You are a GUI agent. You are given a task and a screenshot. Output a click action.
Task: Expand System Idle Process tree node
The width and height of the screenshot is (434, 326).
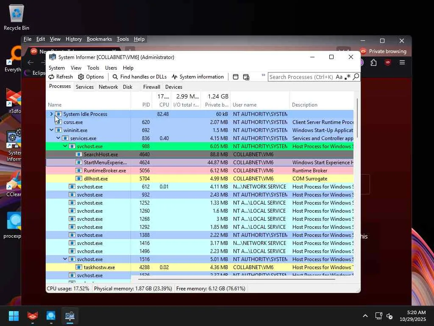coord(51,114)
